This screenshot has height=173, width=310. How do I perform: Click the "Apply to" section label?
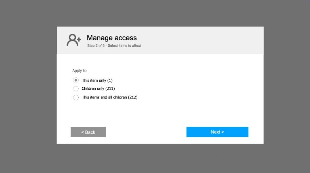click(79, 70)
